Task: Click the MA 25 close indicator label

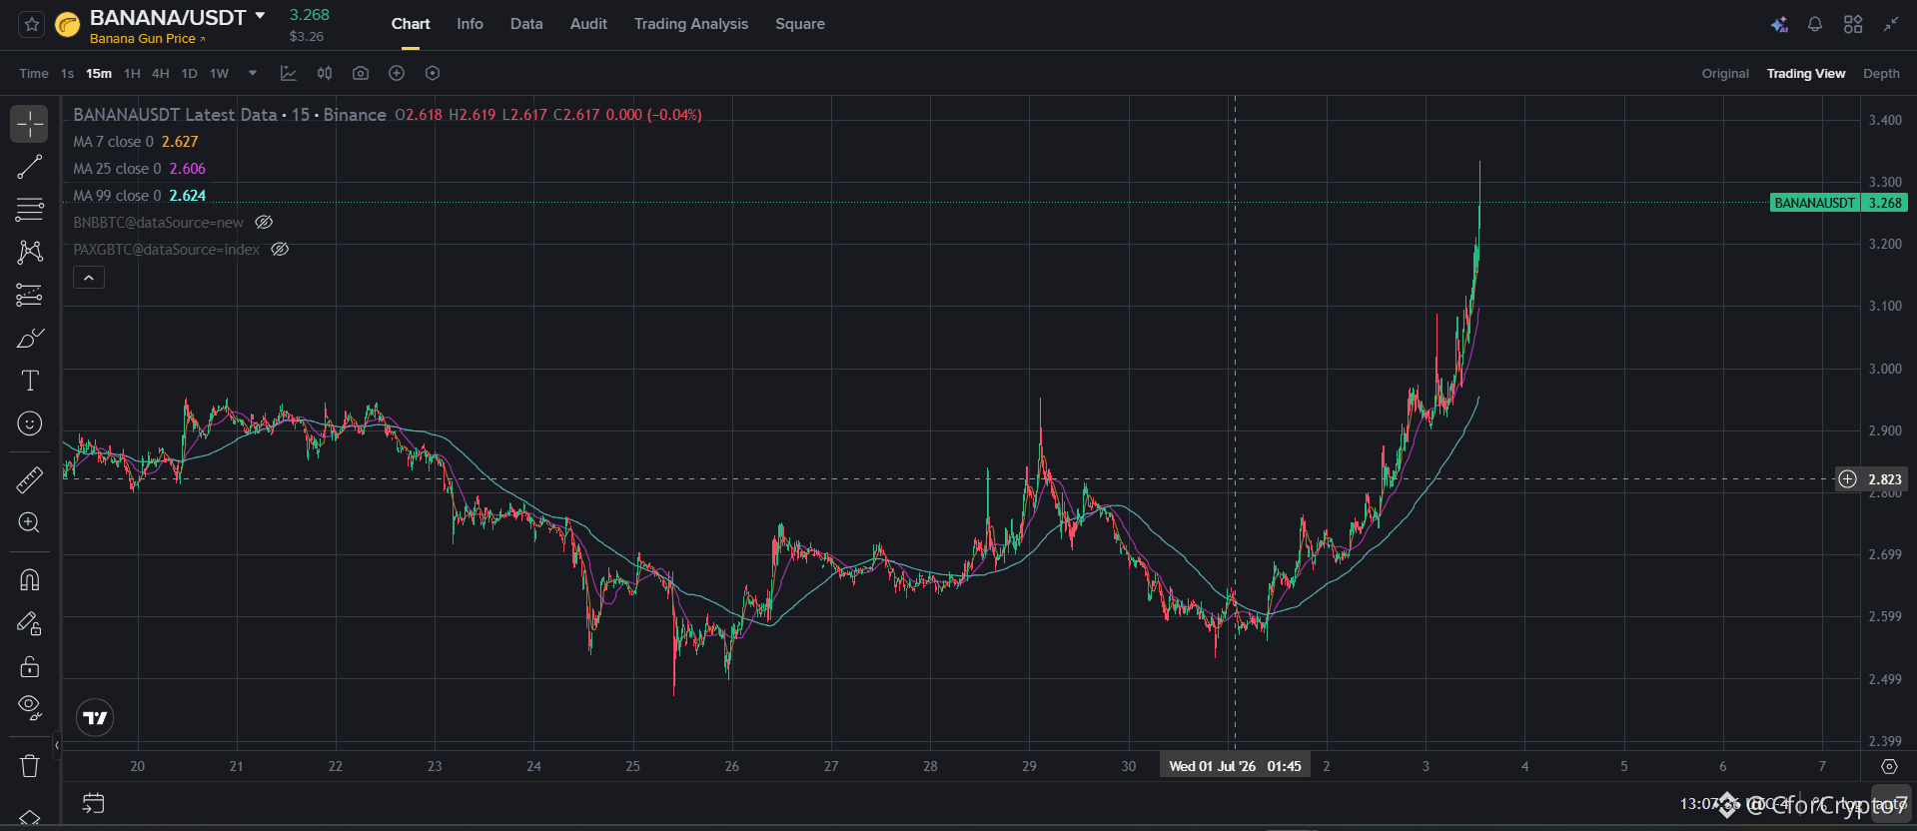Action: pyautogui.click(x=117, y=169)
